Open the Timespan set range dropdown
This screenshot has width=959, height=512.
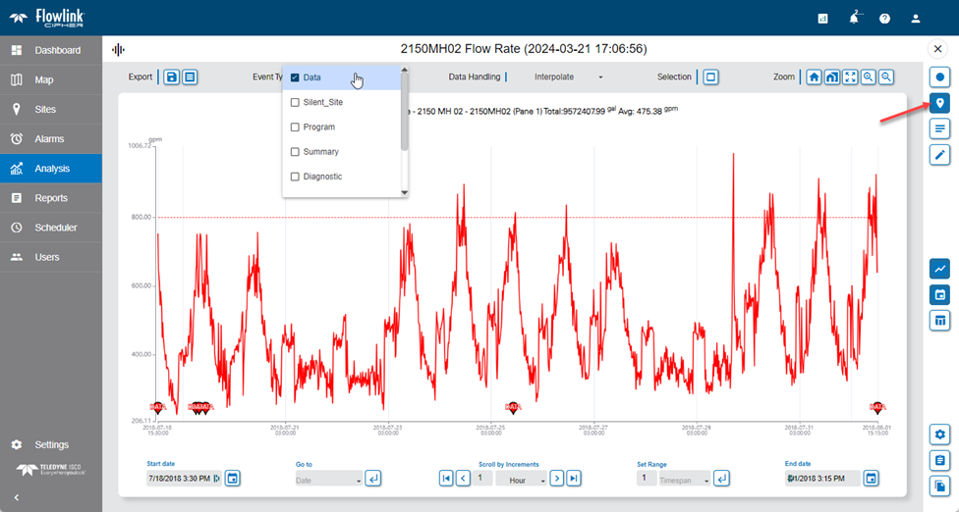coord(684,479)
